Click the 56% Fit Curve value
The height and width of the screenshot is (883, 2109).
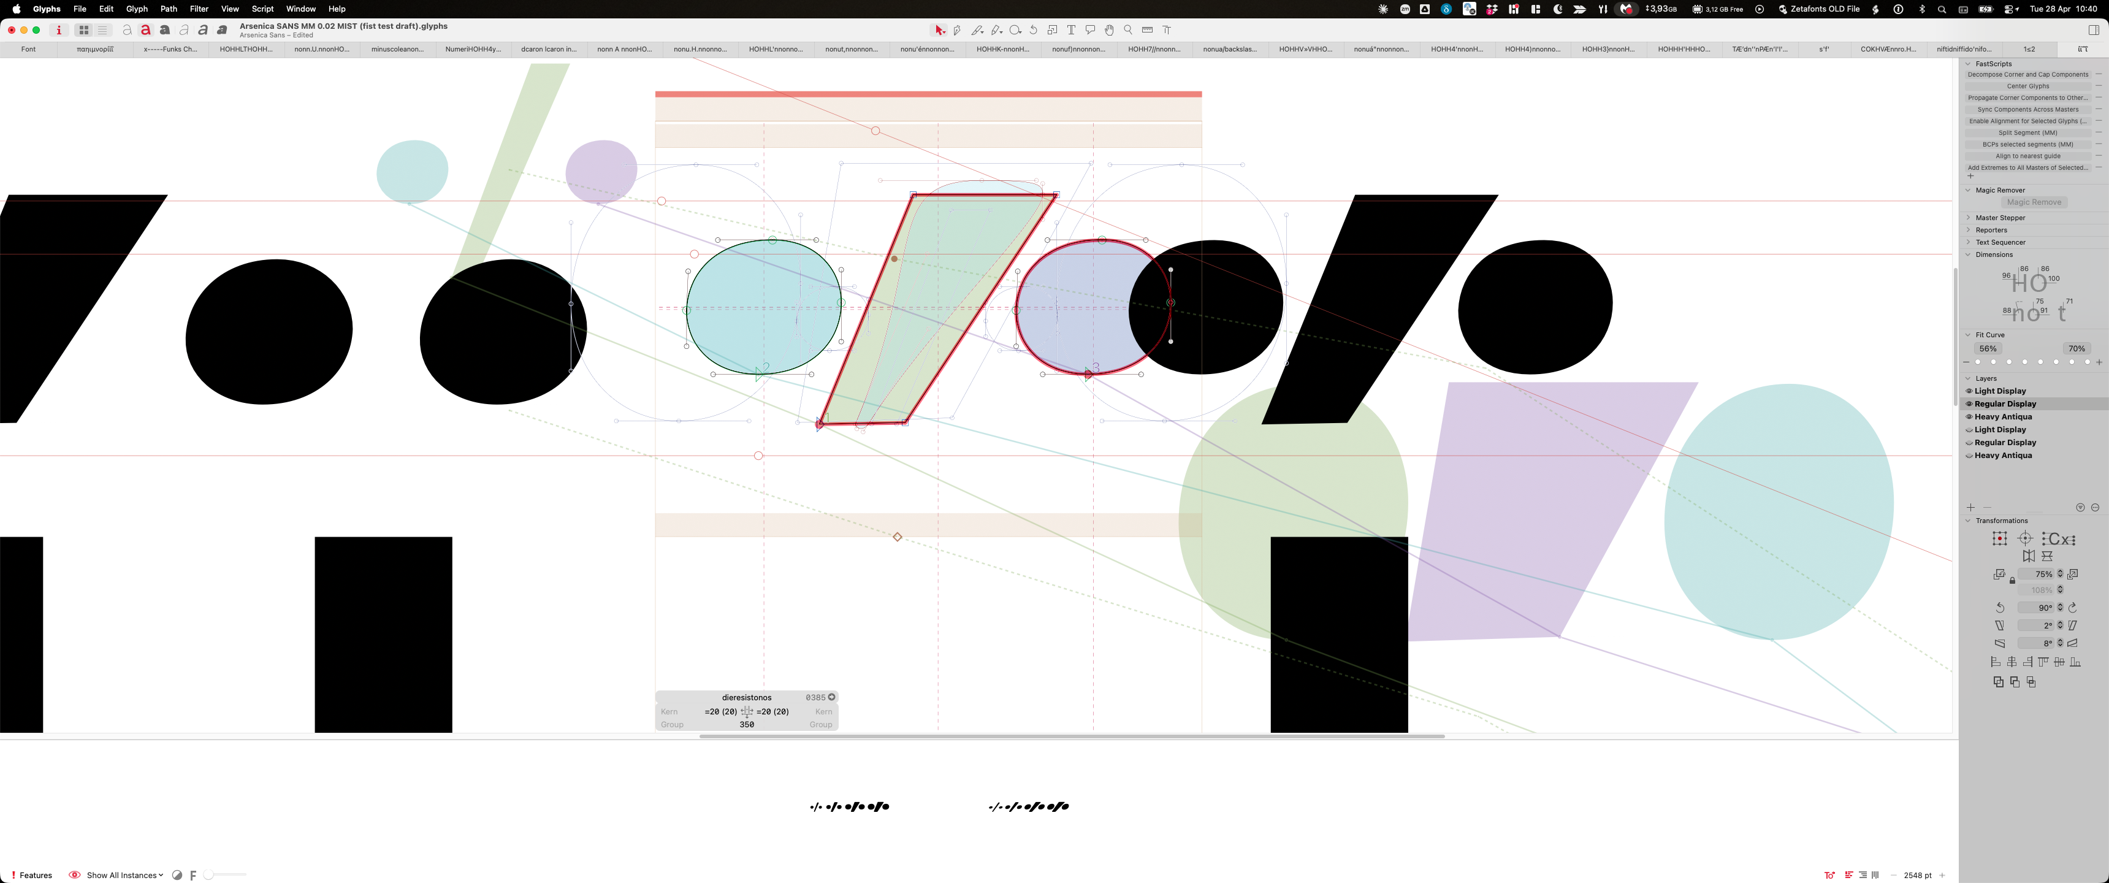[1988, 349]
